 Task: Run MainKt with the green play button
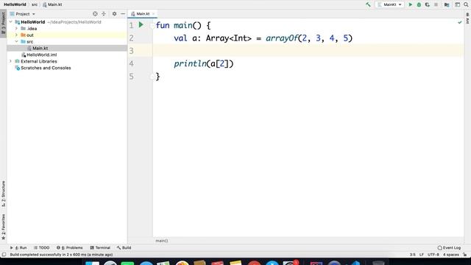tap(411, 4)
